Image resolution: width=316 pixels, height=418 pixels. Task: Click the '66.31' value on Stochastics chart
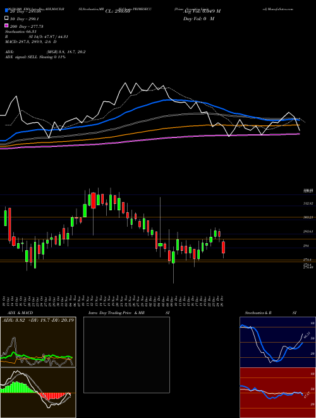(307, 335)
